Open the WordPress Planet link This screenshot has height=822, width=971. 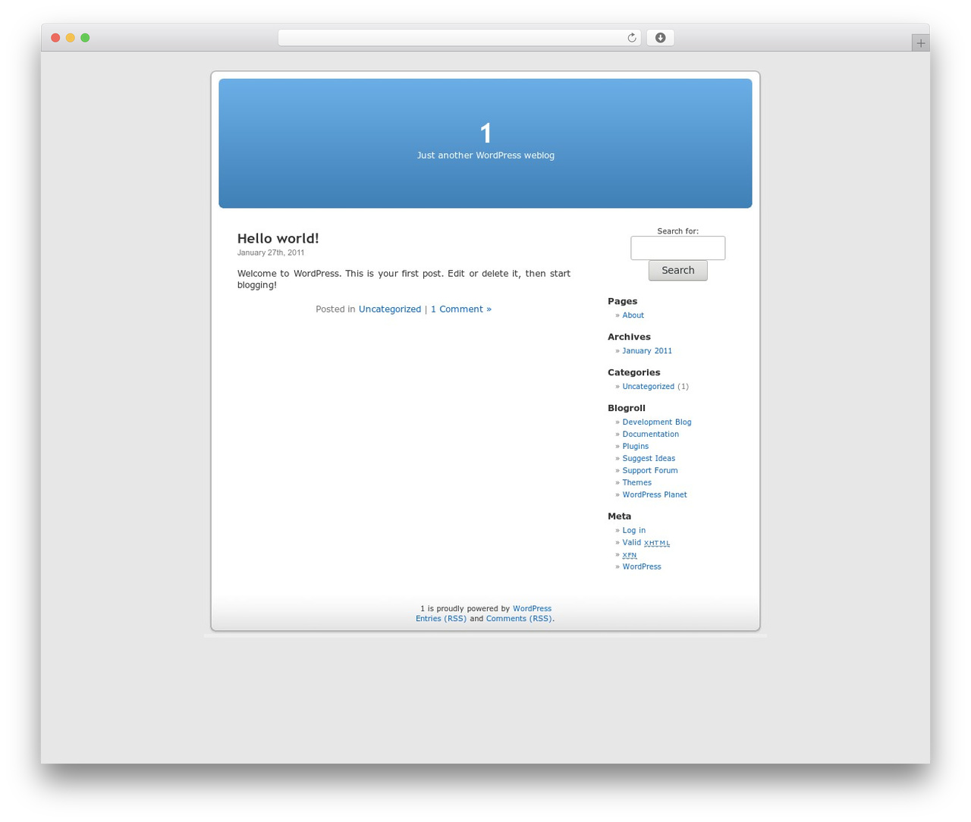tap(655, 495)
